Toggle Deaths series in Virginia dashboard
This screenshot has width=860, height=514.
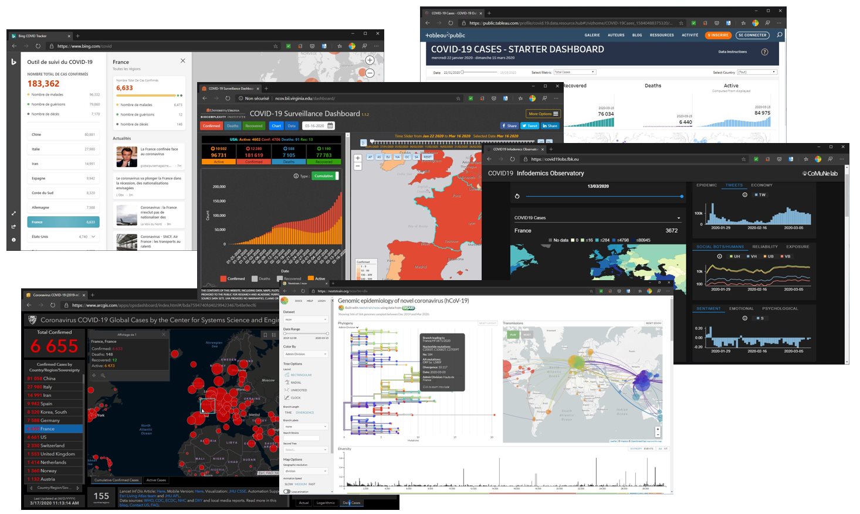point(233,126)
